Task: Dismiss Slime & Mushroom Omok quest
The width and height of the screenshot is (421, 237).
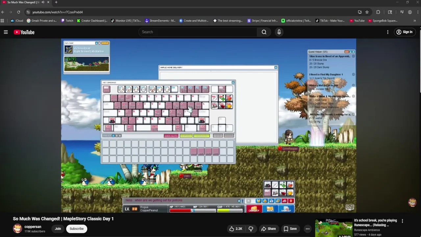Action: pyautogui.click(x=354, y=96)
